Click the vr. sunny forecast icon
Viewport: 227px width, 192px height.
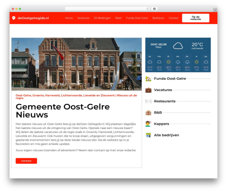pyautogui.click(x=197, y=62)
